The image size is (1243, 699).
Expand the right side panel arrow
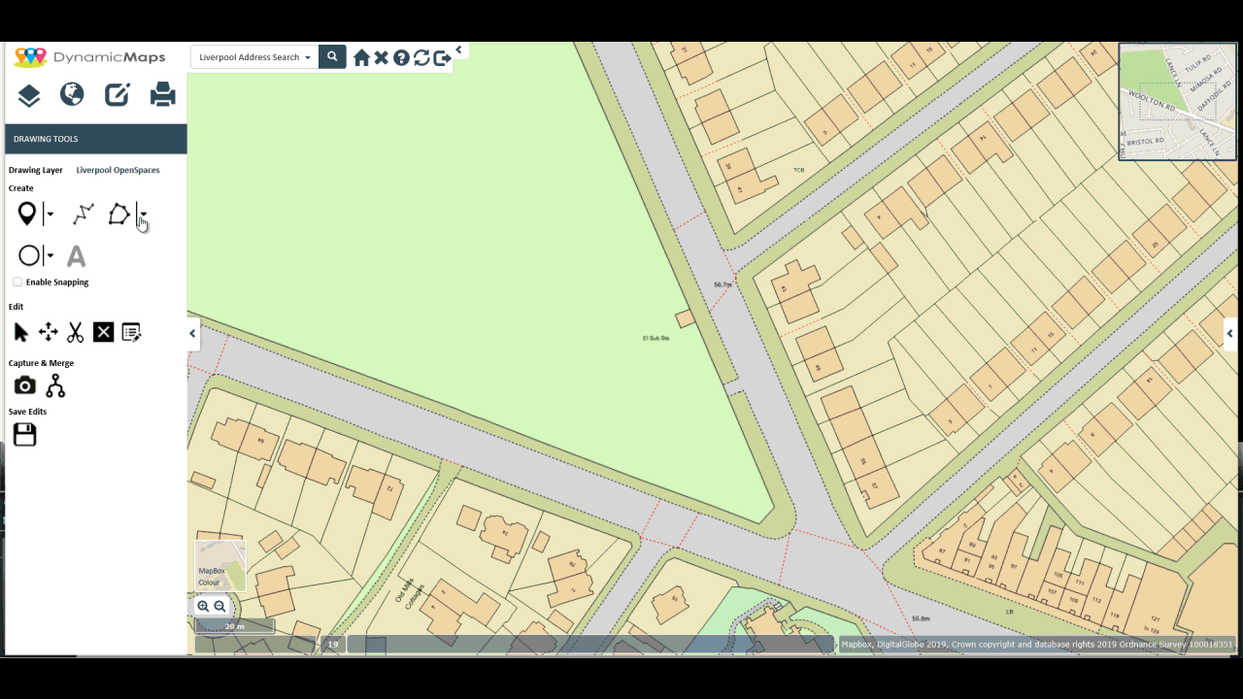click(1229, 333)
